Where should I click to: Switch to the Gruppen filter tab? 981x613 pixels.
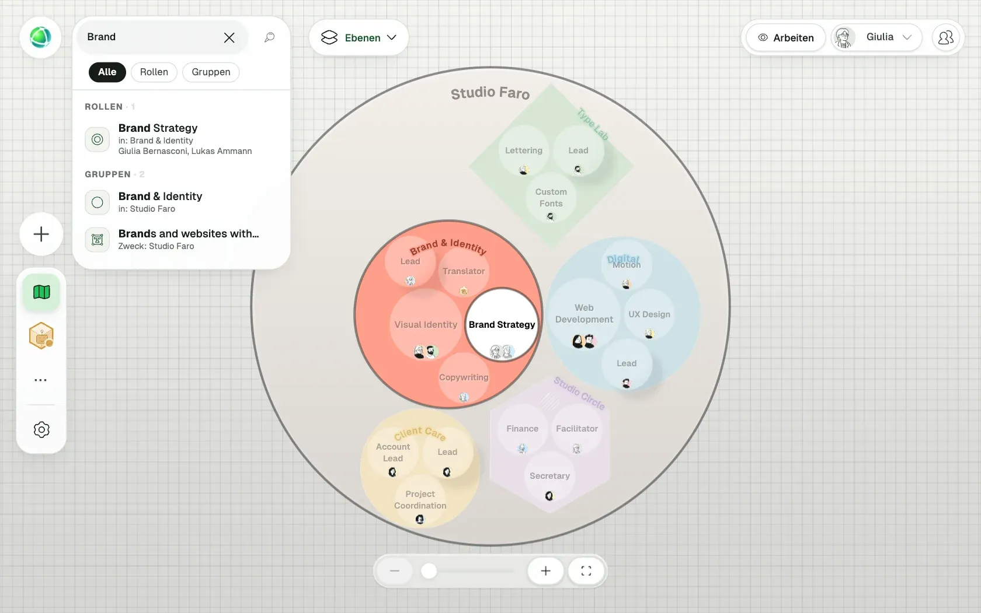[211, 72]
